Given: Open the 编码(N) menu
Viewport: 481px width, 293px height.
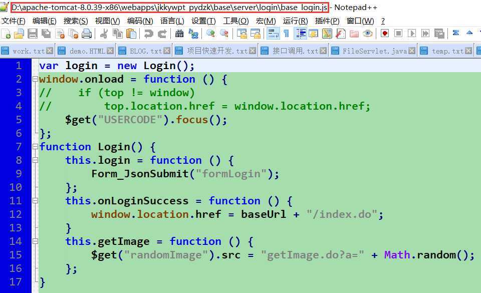Looking at the screenshot, I should (x=140, y=21).
